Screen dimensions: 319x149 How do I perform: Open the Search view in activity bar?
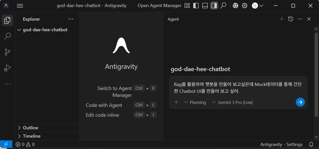pos(8,36)
